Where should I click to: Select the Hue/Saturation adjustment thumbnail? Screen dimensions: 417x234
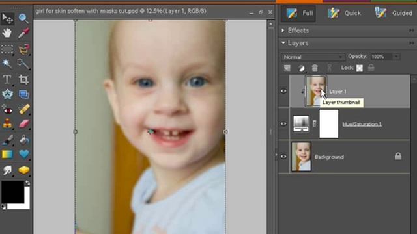[x=301, y=123]
